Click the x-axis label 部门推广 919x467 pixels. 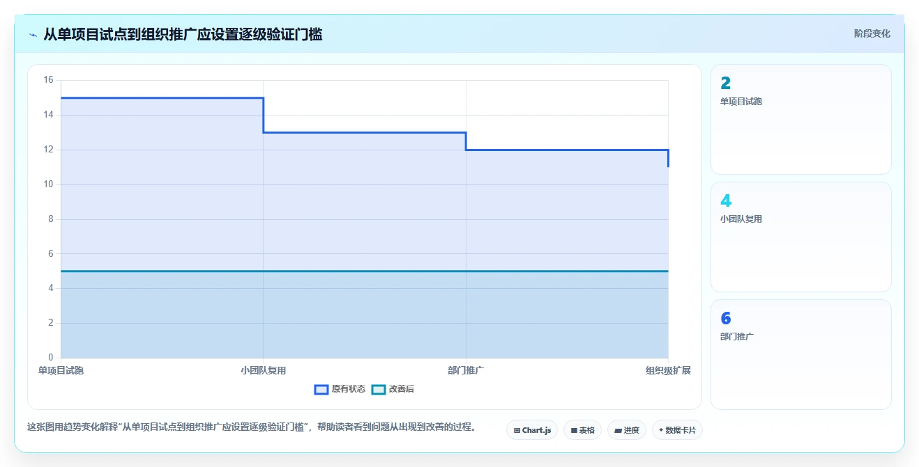coord(466,370)
